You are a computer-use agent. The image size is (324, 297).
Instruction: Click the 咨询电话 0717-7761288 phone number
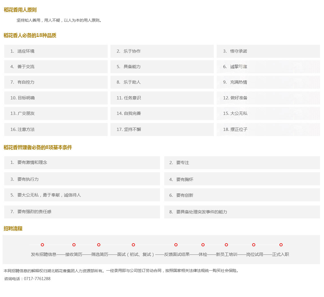[x=37, y=279]
